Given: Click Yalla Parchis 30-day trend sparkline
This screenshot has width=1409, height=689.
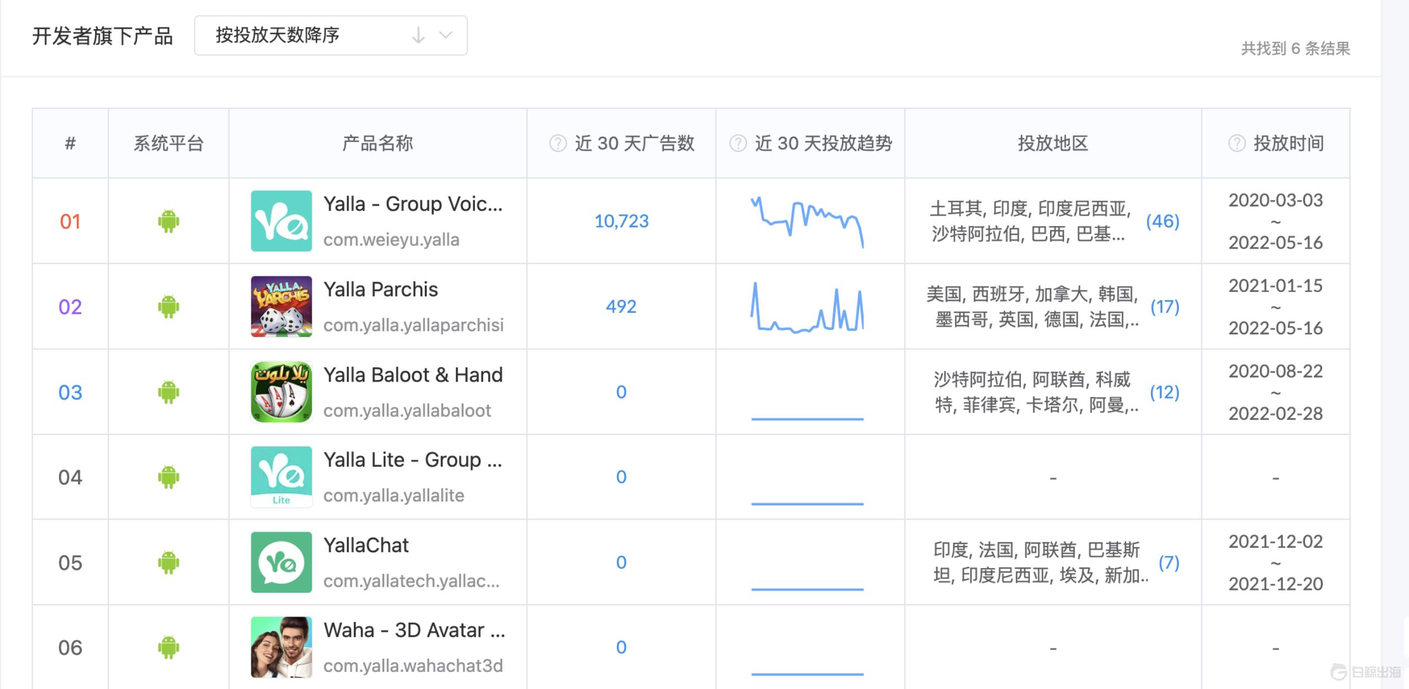Looking at the screenshot, I should tap(807, 307).
